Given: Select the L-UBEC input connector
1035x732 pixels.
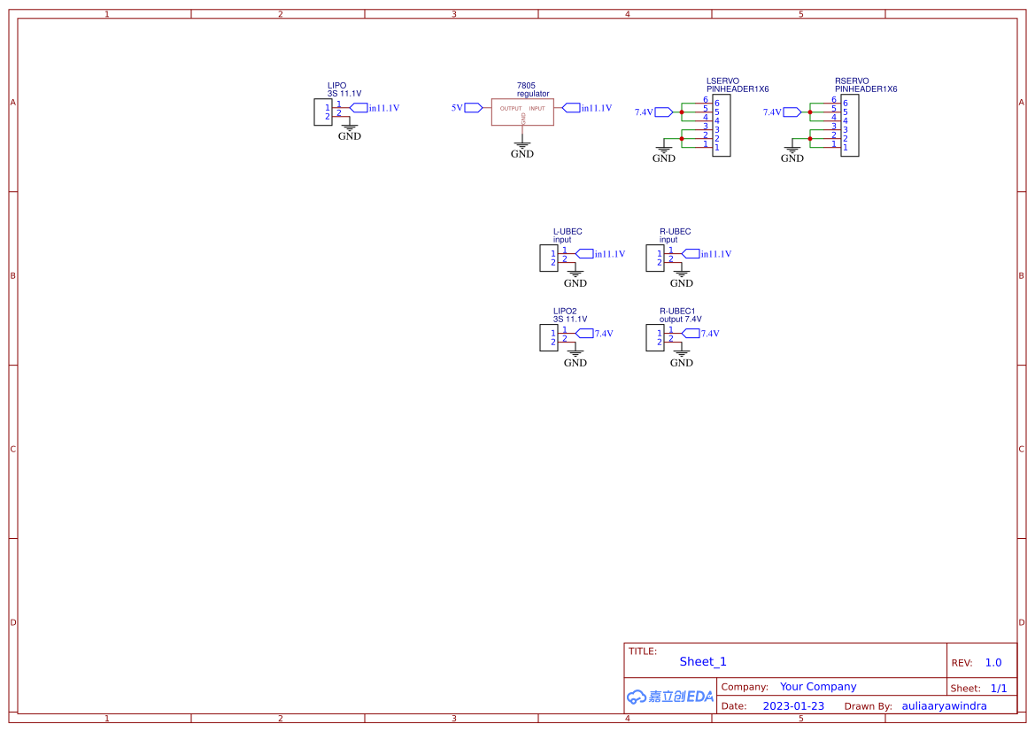Looking at the screenshot, I should pos(549,258).
